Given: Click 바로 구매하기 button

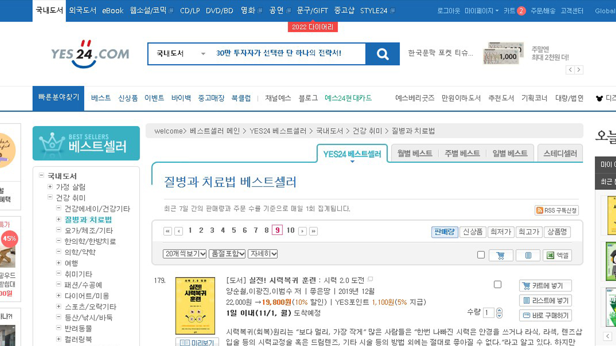Looking at the screenshot, I should pyautogui.click(x=545, y=316).
